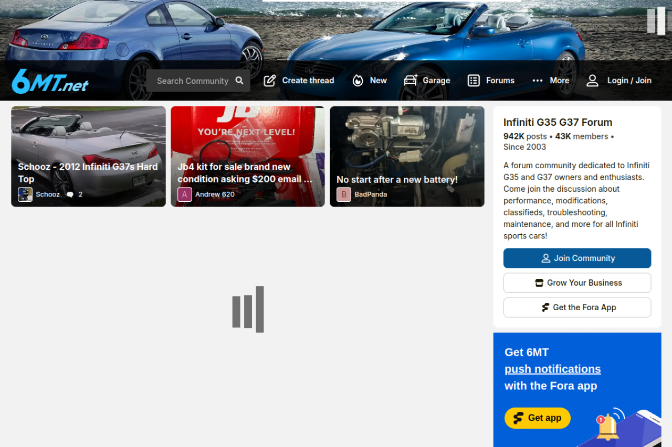Open Garage via the car icon
The height and width of the screenshot is (447, 672).
[x=410, y=81]
